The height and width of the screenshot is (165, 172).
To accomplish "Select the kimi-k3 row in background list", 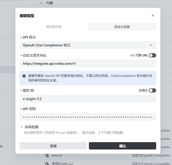I will [x=104, y=155].
